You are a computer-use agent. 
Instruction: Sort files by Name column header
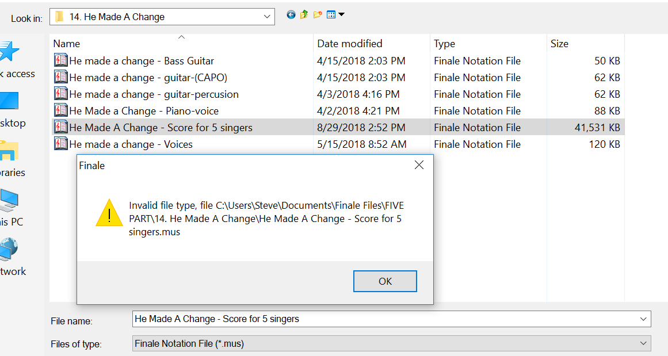point(67,44)
